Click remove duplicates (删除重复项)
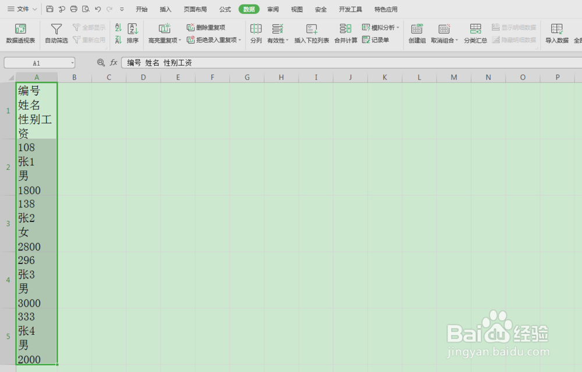582x372 pixels. click(206, 27)
